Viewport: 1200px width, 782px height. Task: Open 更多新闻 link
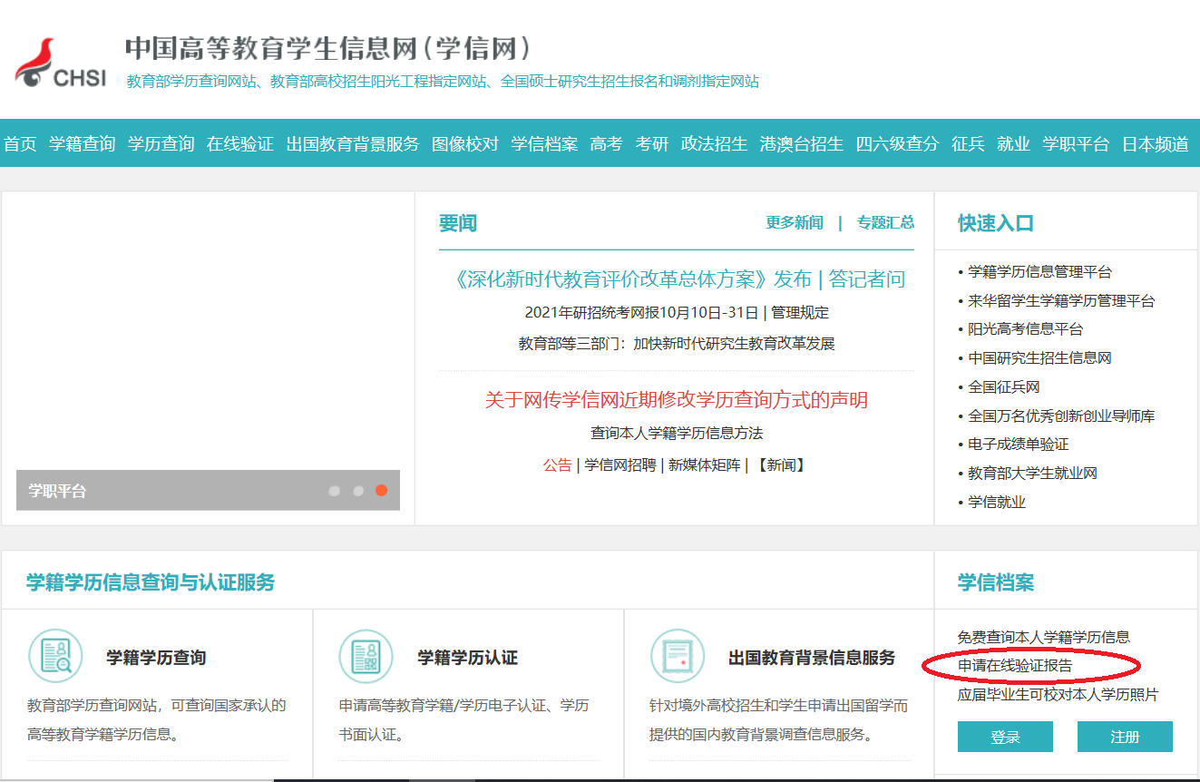tap(795, 222)
